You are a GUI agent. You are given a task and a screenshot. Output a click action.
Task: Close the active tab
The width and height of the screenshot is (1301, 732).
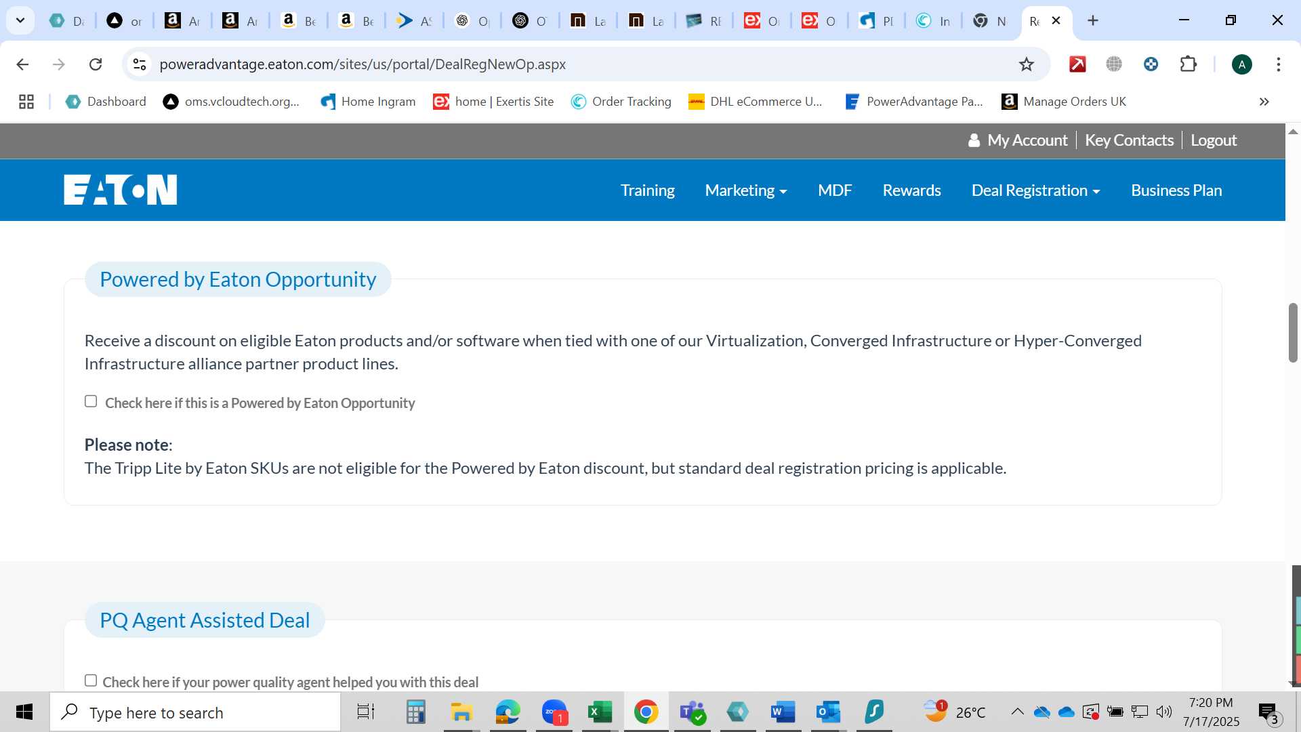(1056, 21)
